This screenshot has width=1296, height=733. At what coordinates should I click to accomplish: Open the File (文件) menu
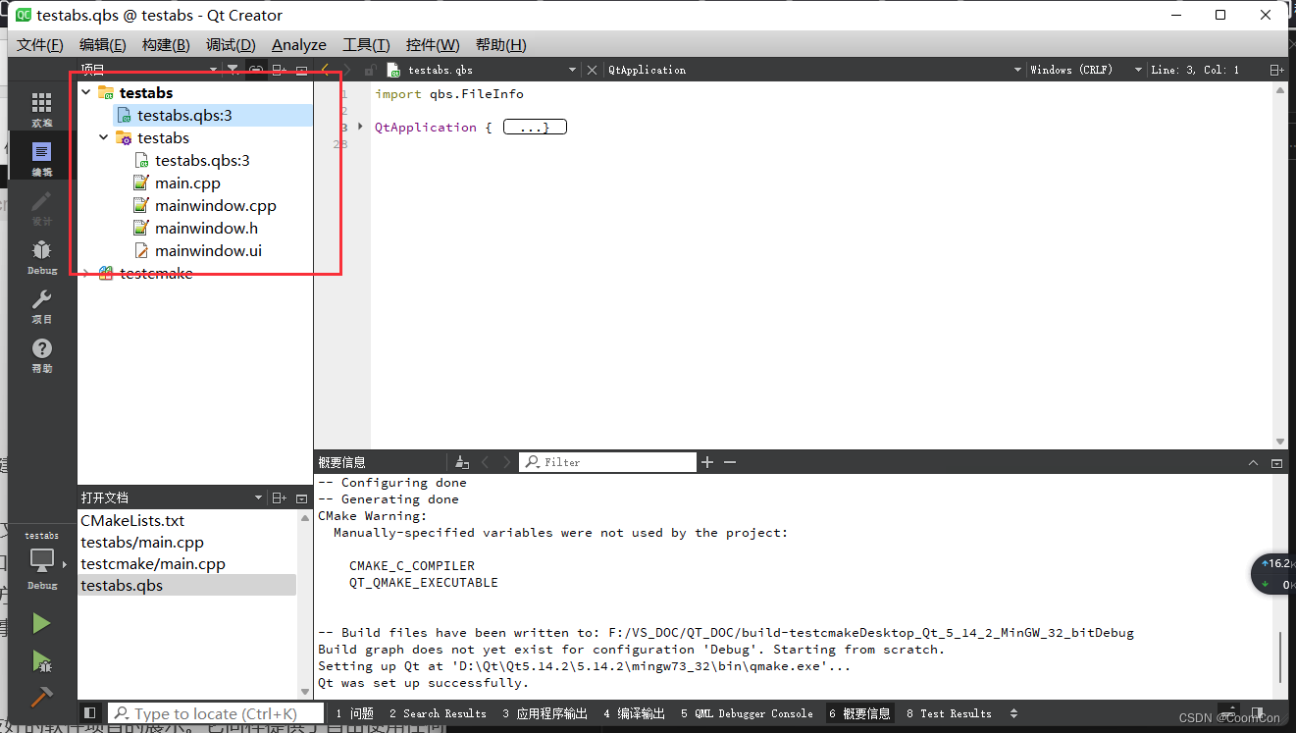click(x=40, y=45)
